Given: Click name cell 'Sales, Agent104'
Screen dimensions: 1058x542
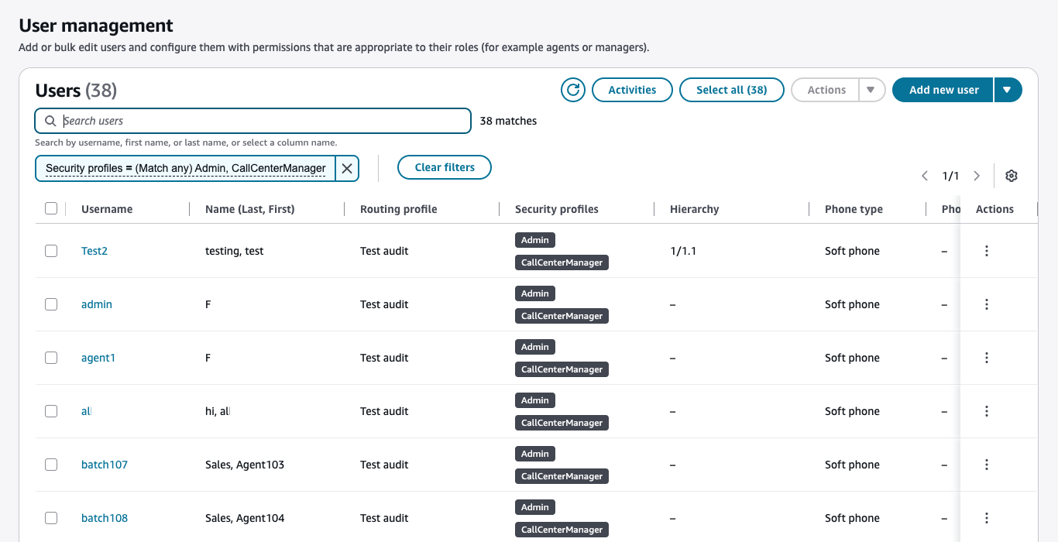Looking at the screenshot, I should (x=245, y=518).
